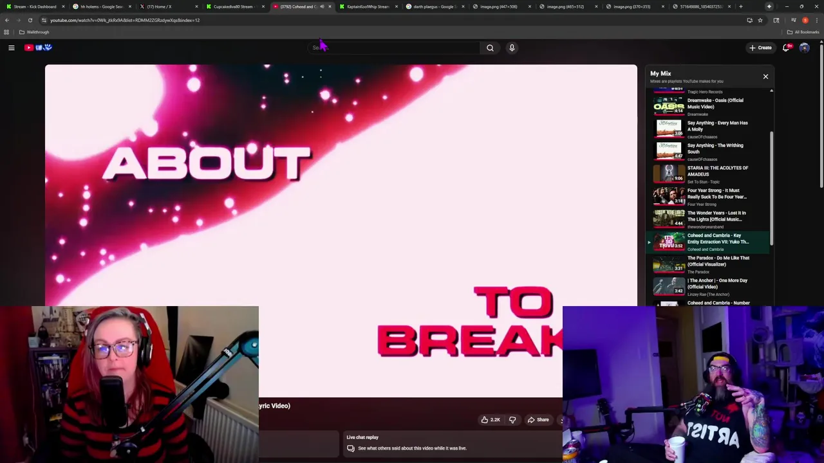
Task: Play Four Year Strong playlist entry
Action: [x=708, y=196]
